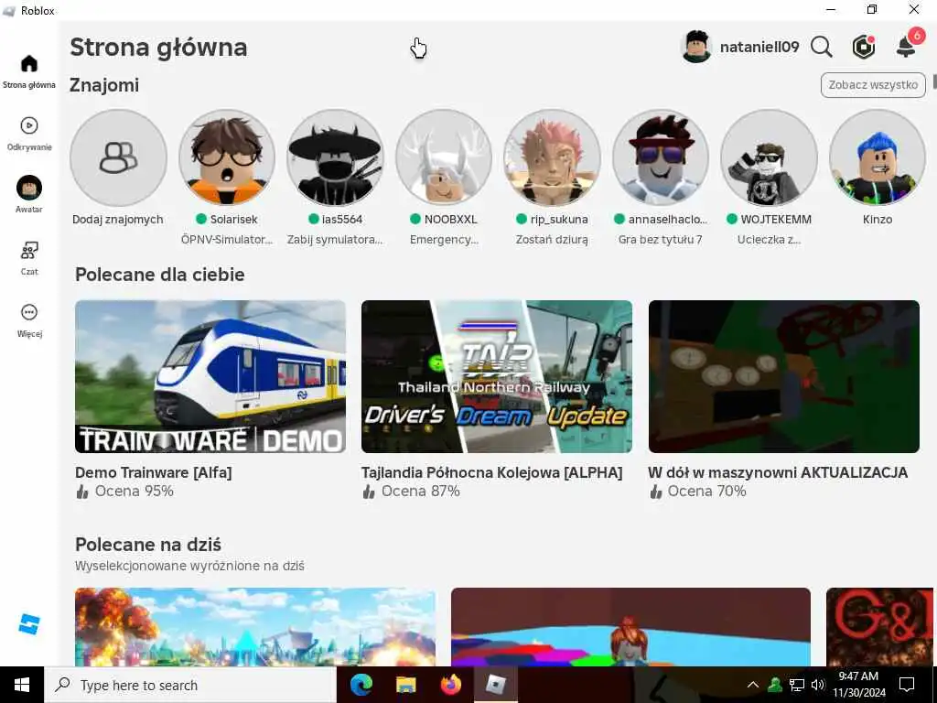Open Firefox from the taskbar
This screenshot has height=703, width=937.
pos(451,685)
